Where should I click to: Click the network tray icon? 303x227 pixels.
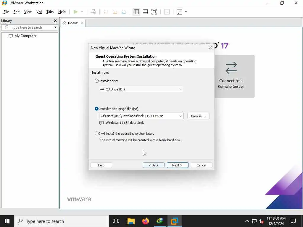(x=254, y=221)
